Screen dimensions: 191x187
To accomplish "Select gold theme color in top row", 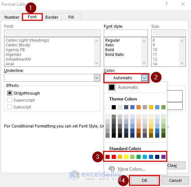I will coord(151,107).
